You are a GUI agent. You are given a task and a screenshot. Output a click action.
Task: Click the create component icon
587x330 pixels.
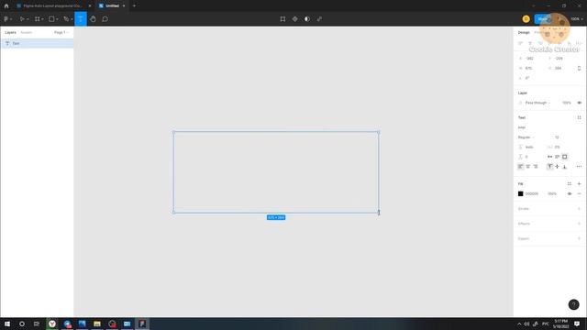pos(295,19)
